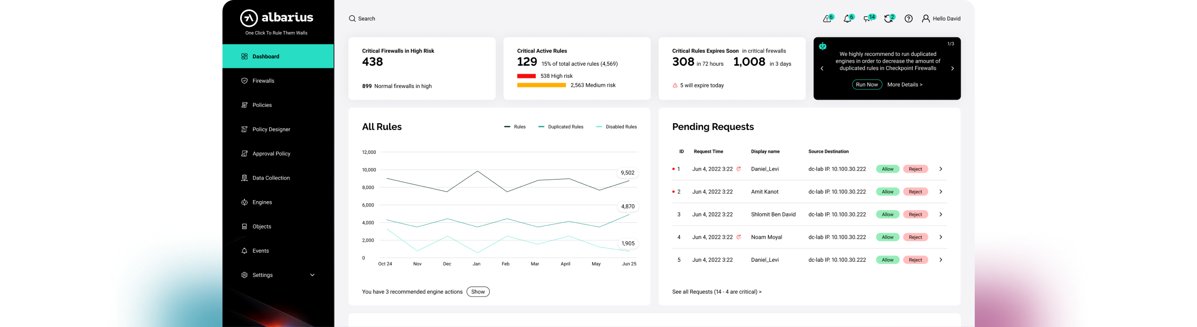Click the albarius logo
The width and height of the screenshot is (1197, 327).
tap(277, 18)
